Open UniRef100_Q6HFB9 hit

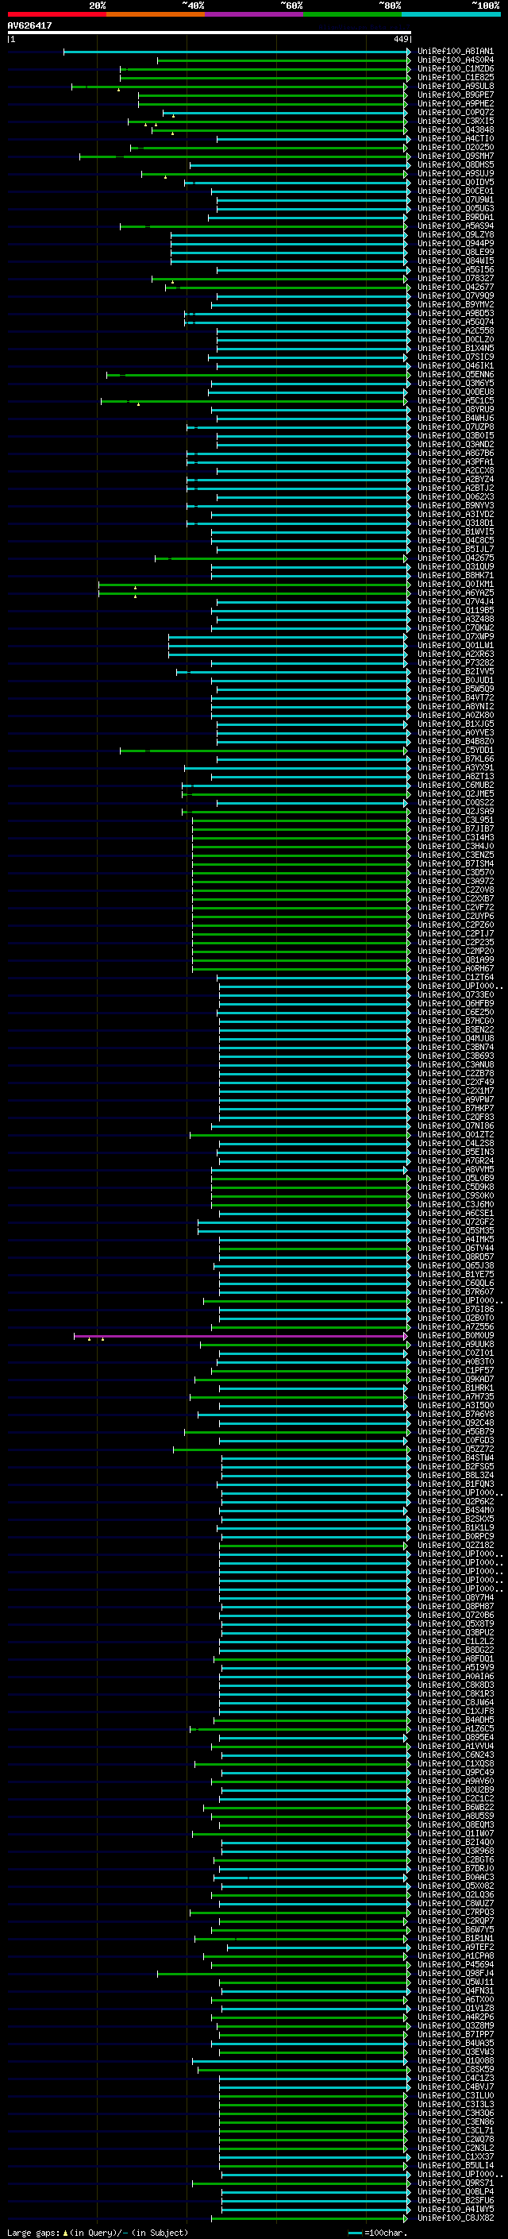[x=455, y=1003]
